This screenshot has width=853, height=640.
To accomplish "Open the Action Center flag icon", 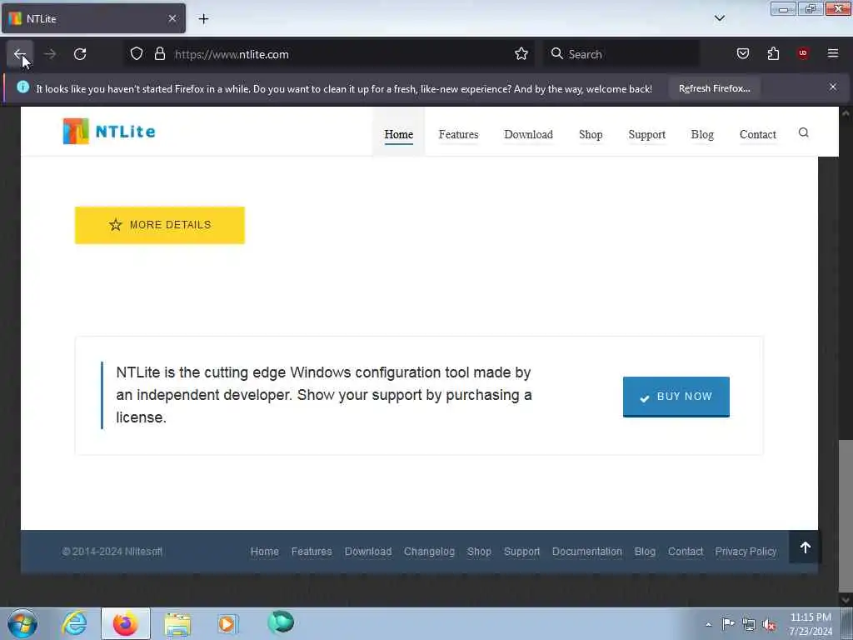I will (728, 623).
